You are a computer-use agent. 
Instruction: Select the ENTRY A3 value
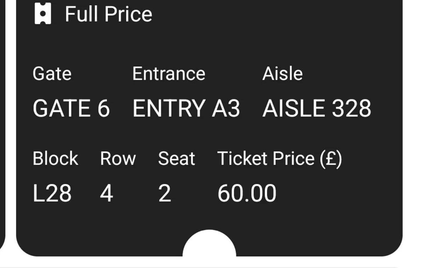coord(186,108)
